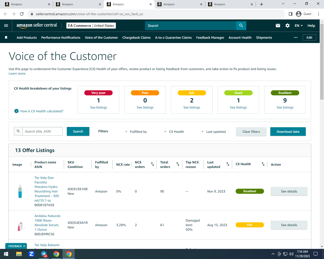
Task: Go back with browser back arrow
Action: click(x=6, y=14)
